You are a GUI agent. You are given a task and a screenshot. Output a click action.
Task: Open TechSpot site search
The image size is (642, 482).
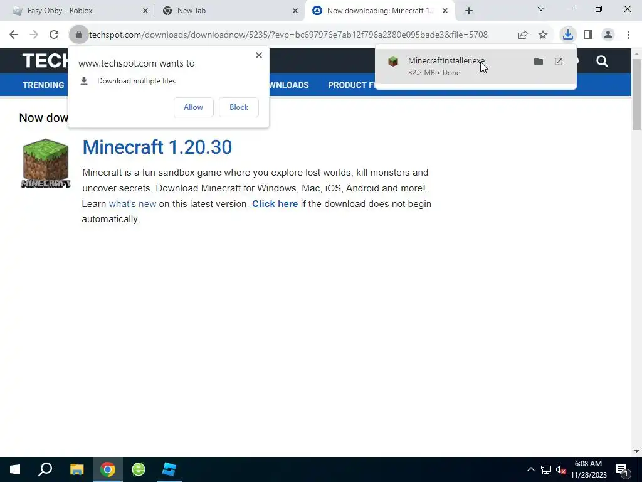(x=602, y=62)
